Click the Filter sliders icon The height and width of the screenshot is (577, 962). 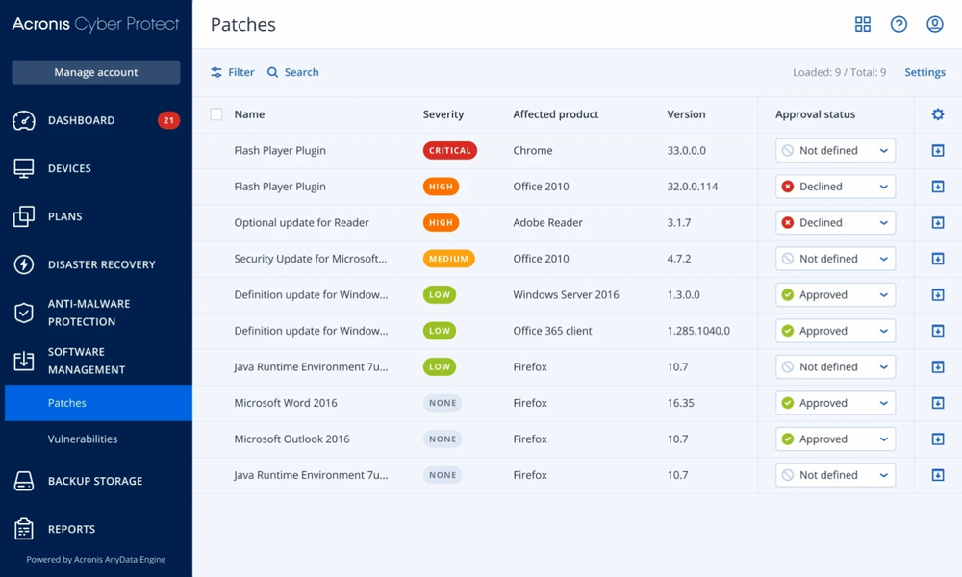point(216,72)
